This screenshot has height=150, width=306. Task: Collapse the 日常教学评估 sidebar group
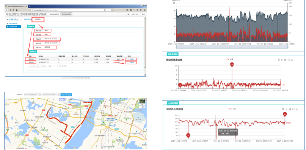coord(14,19)
